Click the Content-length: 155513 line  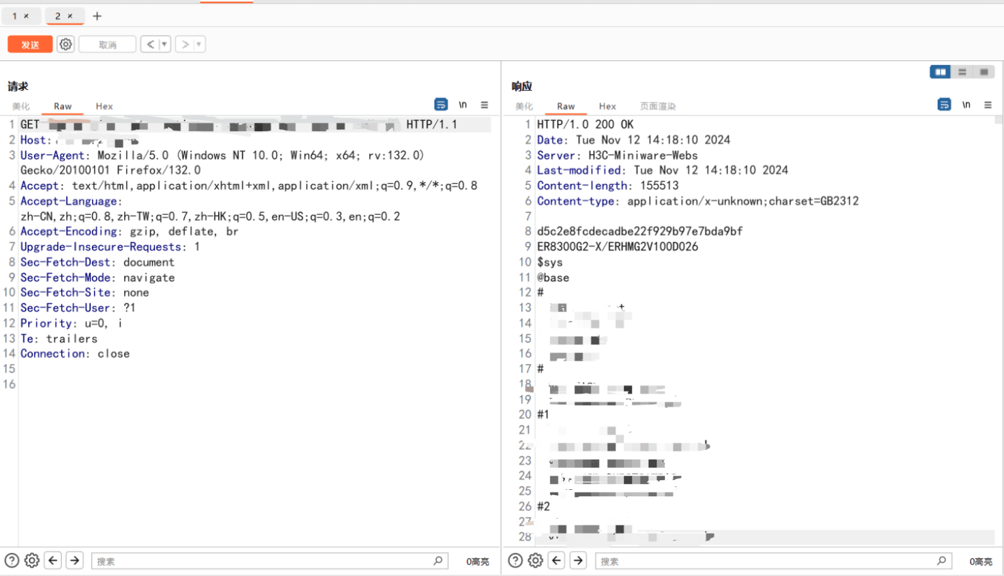point(608,186)
